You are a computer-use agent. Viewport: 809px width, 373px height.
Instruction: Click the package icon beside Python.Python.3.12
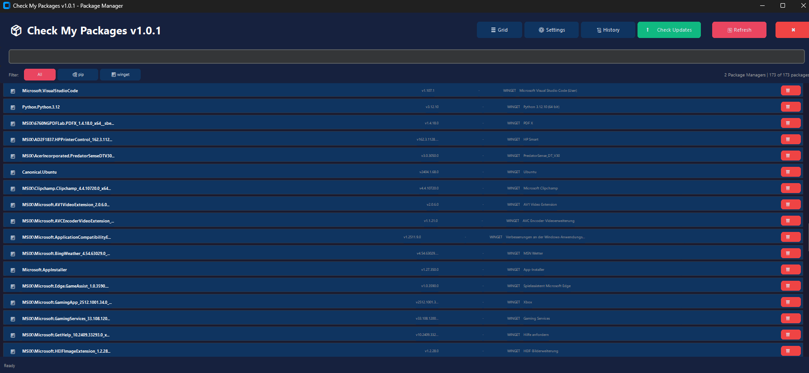(13, 107)
